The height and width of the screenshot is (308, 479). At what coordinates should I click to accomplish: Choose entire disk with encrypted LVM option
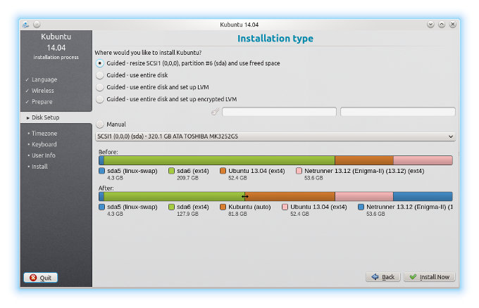[166, 99]
